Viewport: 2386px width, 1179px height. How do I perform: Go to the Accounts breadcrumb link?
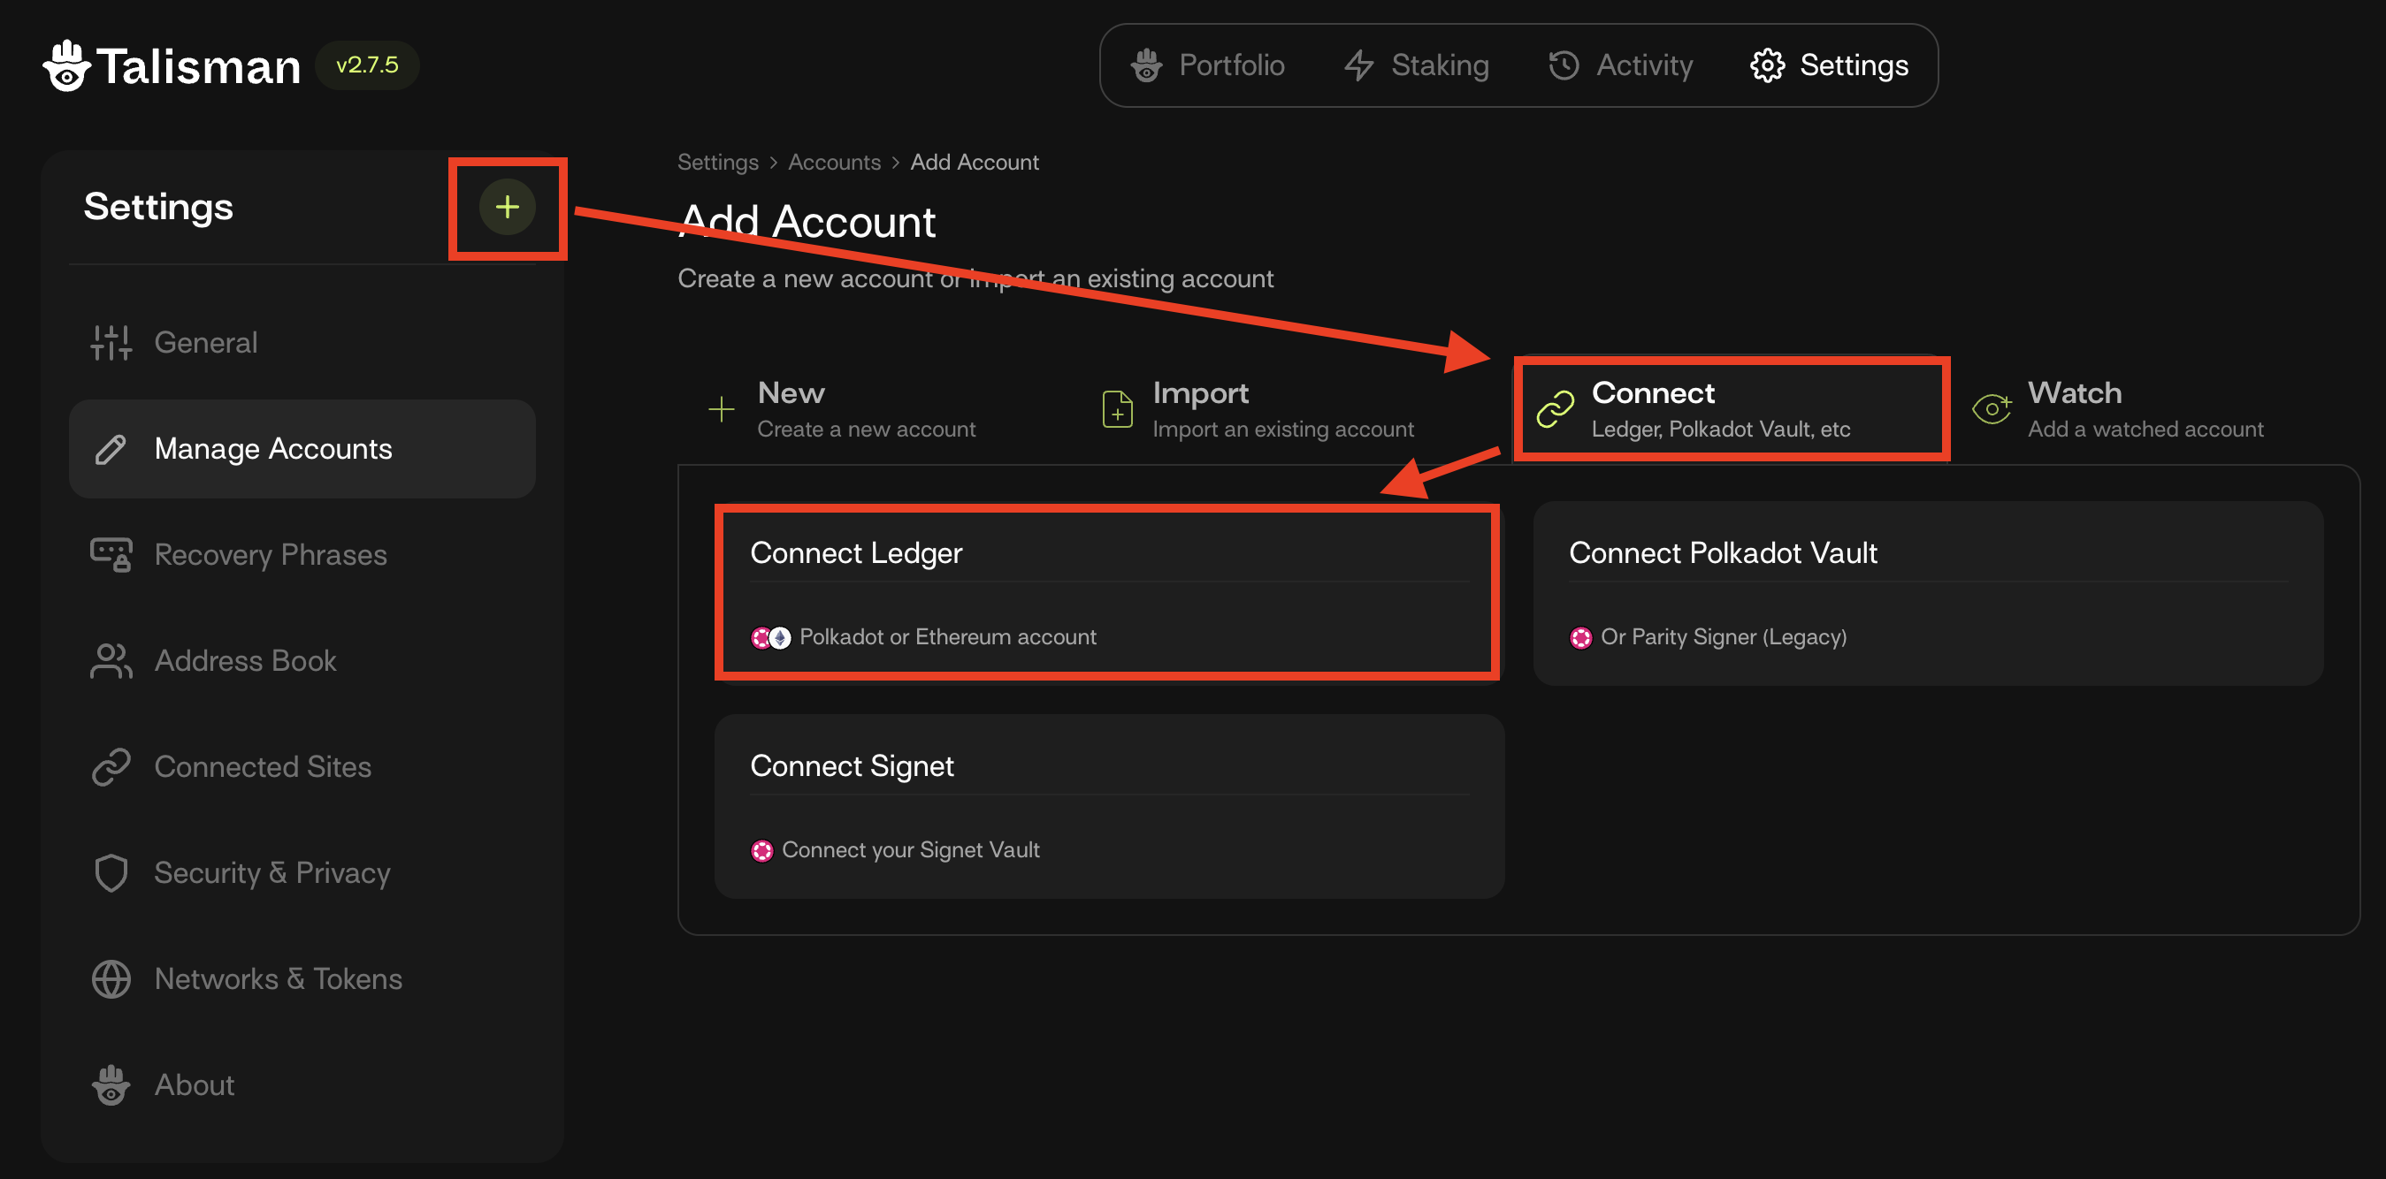pyautogui.click(x=834, y=162)
